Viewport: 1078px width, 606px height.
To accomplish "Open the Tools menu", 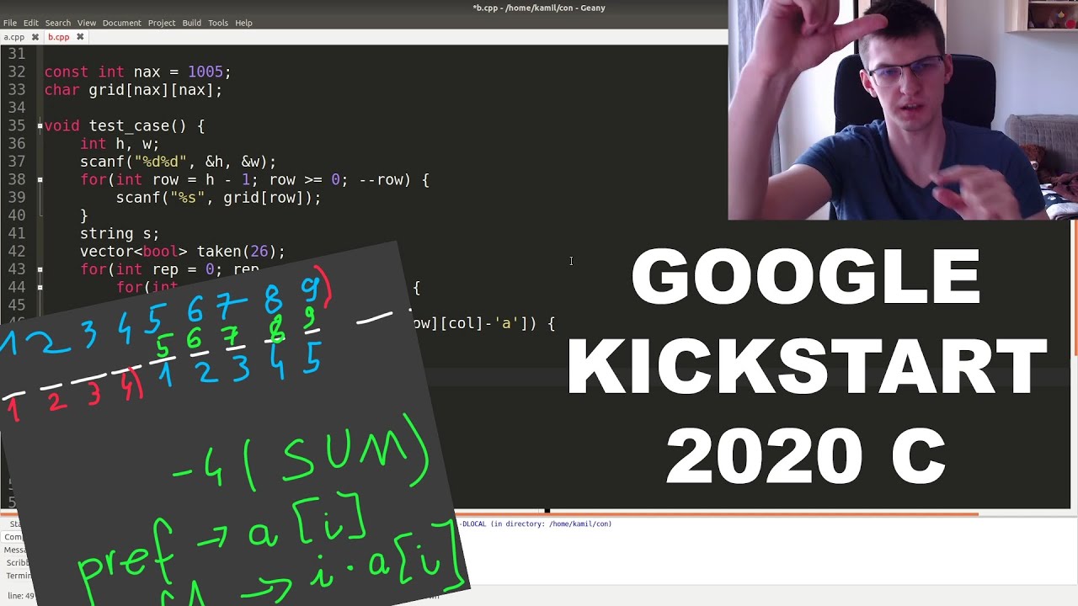I will [x=218, y=23].
